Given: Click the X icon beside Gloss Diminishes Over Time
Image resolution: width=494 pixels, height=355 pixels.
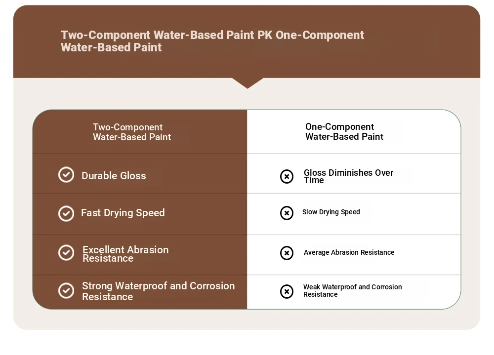Looking at the screenshot, I should 287,176.
